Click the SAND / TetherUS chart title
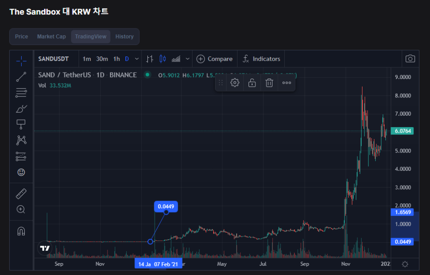 (87, 75)
